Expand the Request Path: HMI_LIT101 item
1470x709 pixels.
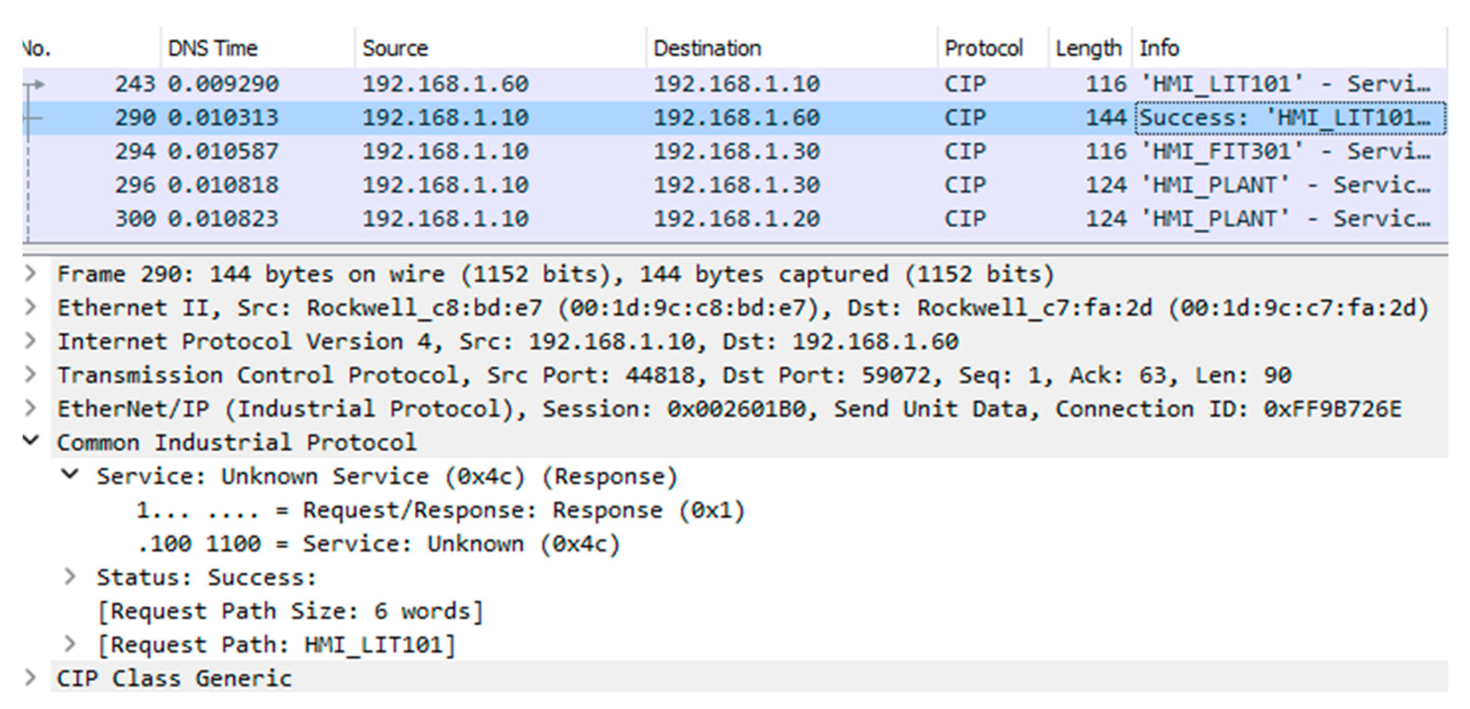70,645
